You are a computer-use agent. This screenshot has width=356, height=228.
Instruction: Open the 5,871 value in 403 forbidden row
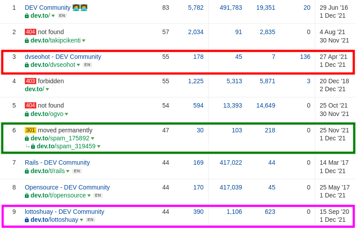[x=267, y=81]
